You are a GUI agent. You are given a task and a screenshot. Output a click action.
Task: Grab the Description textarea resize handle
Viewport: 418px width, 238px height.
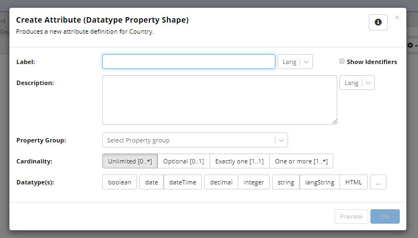point(335,122)
